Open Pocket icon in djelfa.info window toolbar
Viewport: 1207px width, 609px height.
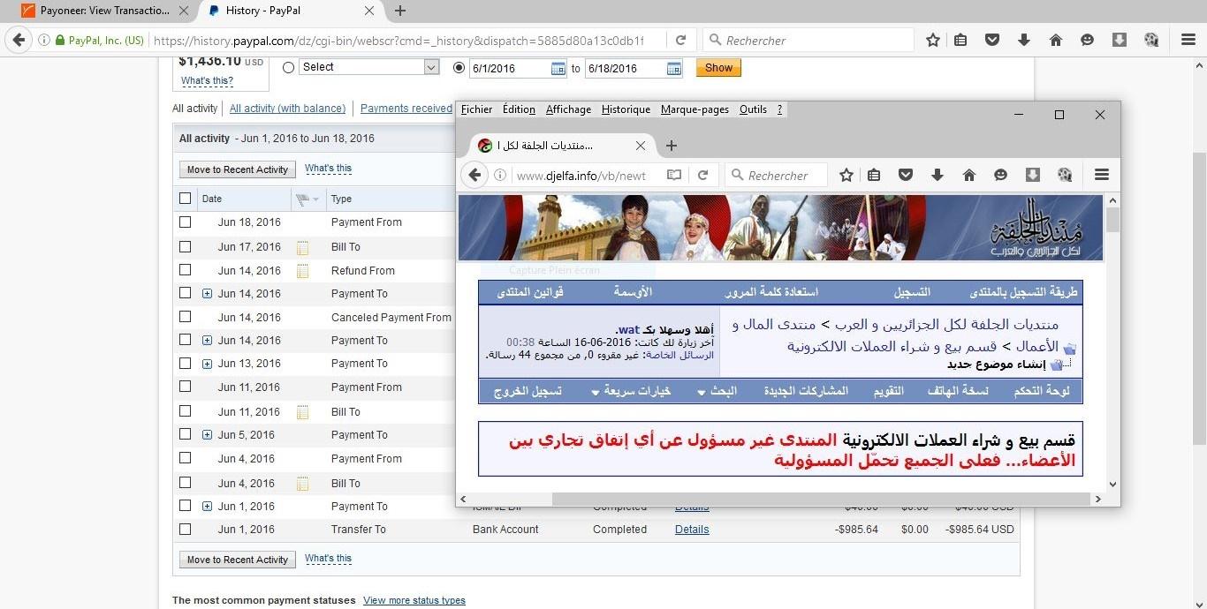[906, 175]
